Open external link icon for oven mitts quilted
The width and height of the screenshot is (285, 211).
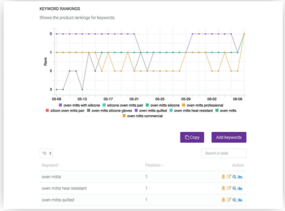(x=229, y=199)
